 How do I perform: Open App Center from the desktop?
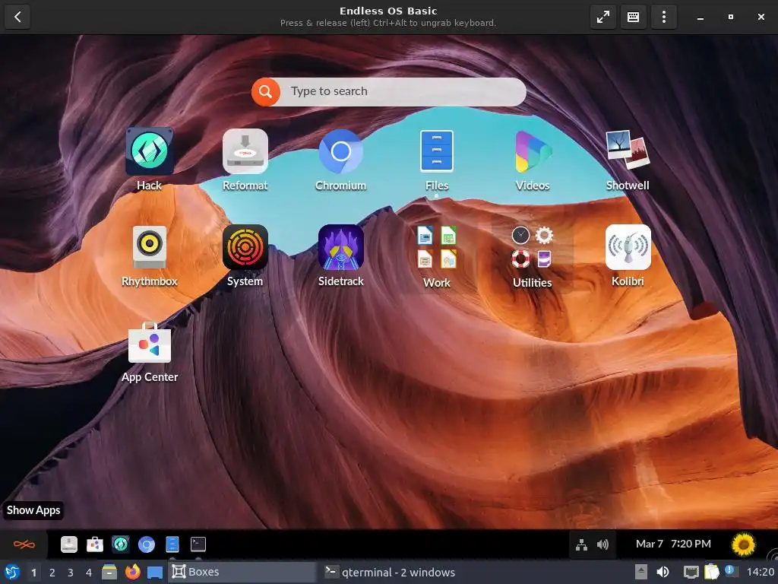tap(150, 343)
